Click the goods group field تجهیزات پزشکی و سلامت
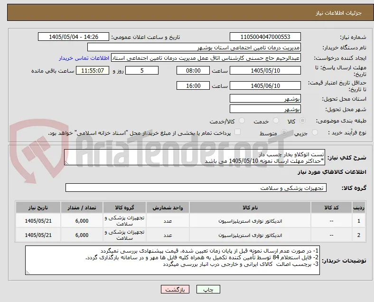 click(x=196, y=188)
